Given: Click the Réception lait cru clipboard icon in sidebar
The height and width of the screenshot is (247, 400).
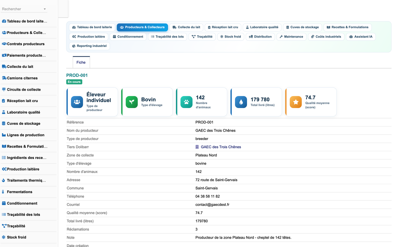Looking at the screenshot, I should [4, 101].
